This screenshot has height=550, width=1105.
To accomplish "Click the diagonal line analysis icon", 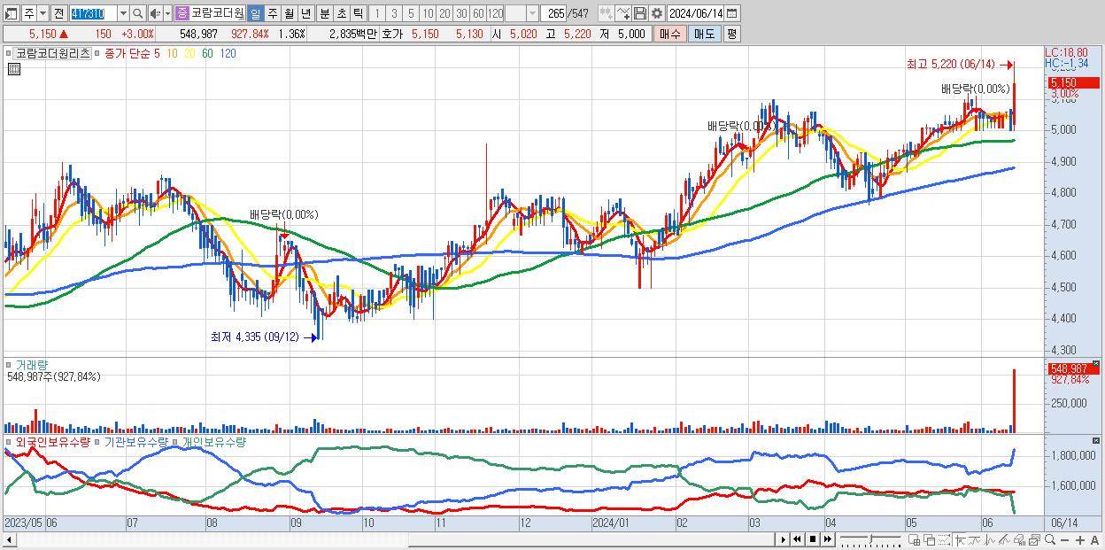I will 1005,540.
